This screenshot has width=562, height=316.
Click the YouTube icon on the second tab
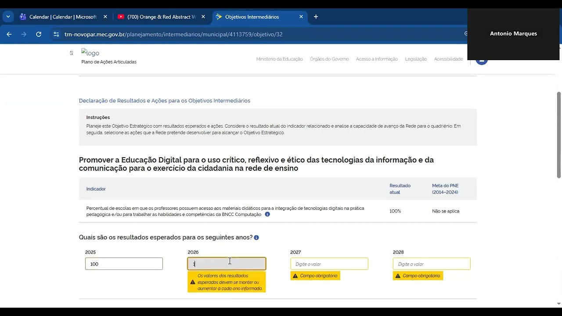[121, 17]
